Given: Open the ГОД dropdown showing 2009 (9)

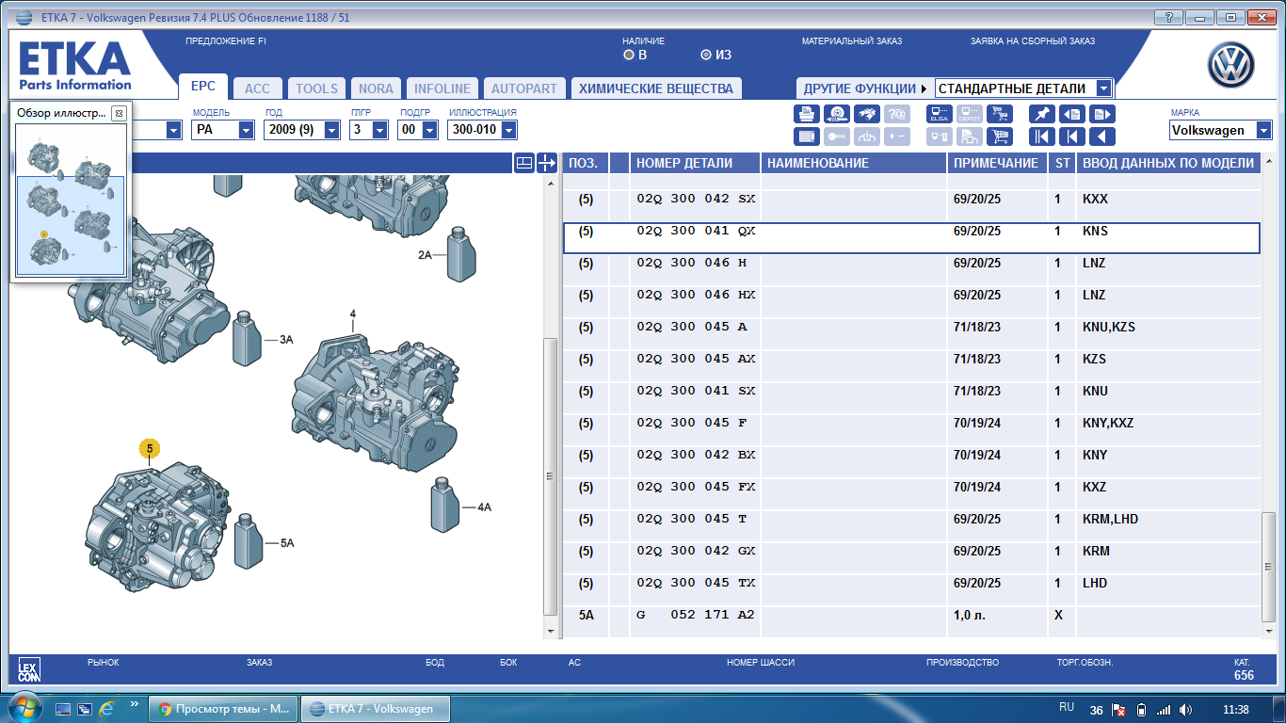Looking at the screenshot, I should coord(301,130).
